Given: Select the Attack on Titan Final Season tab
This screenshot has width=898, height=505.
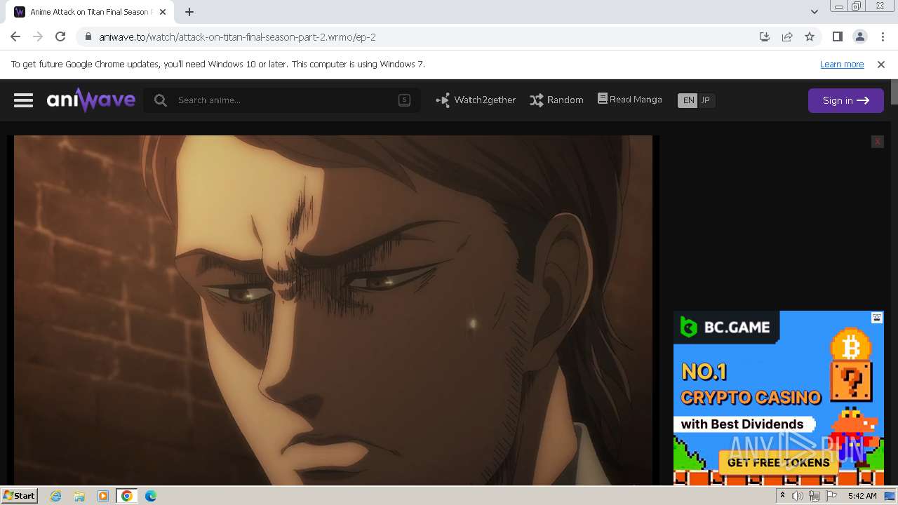Looking at the screenshot, I should point(90,12).
